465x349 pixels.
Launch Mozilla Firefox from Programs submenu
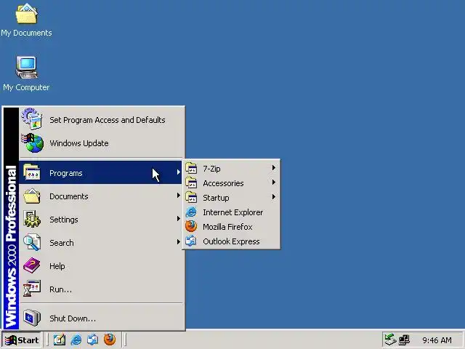click(x=232, y=227)
